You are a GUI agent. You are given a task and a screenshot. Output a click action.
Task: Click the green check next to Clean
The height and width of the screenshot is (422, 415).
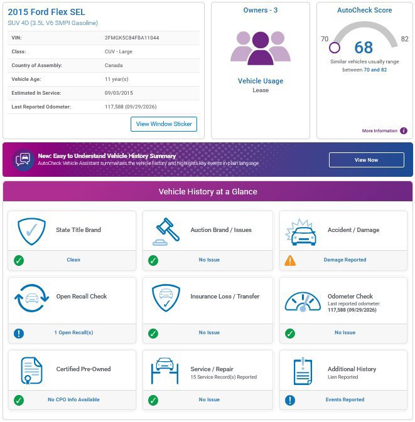click(19, 260)
